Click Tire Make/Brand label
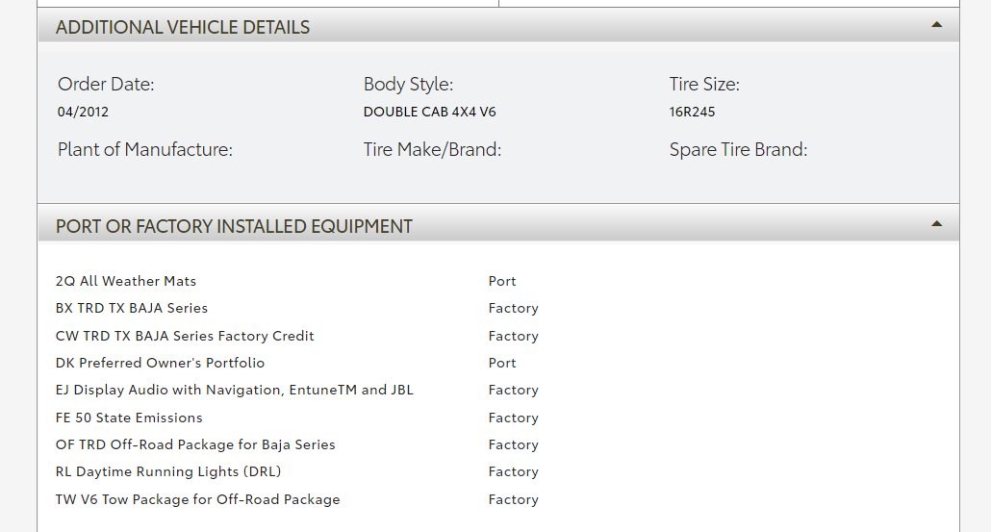 click(x=432, y=149)
